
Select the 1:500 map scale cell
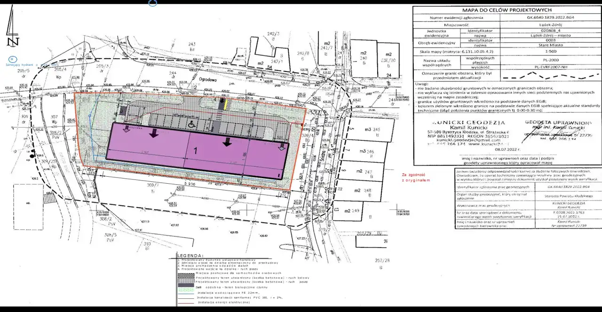554,51
